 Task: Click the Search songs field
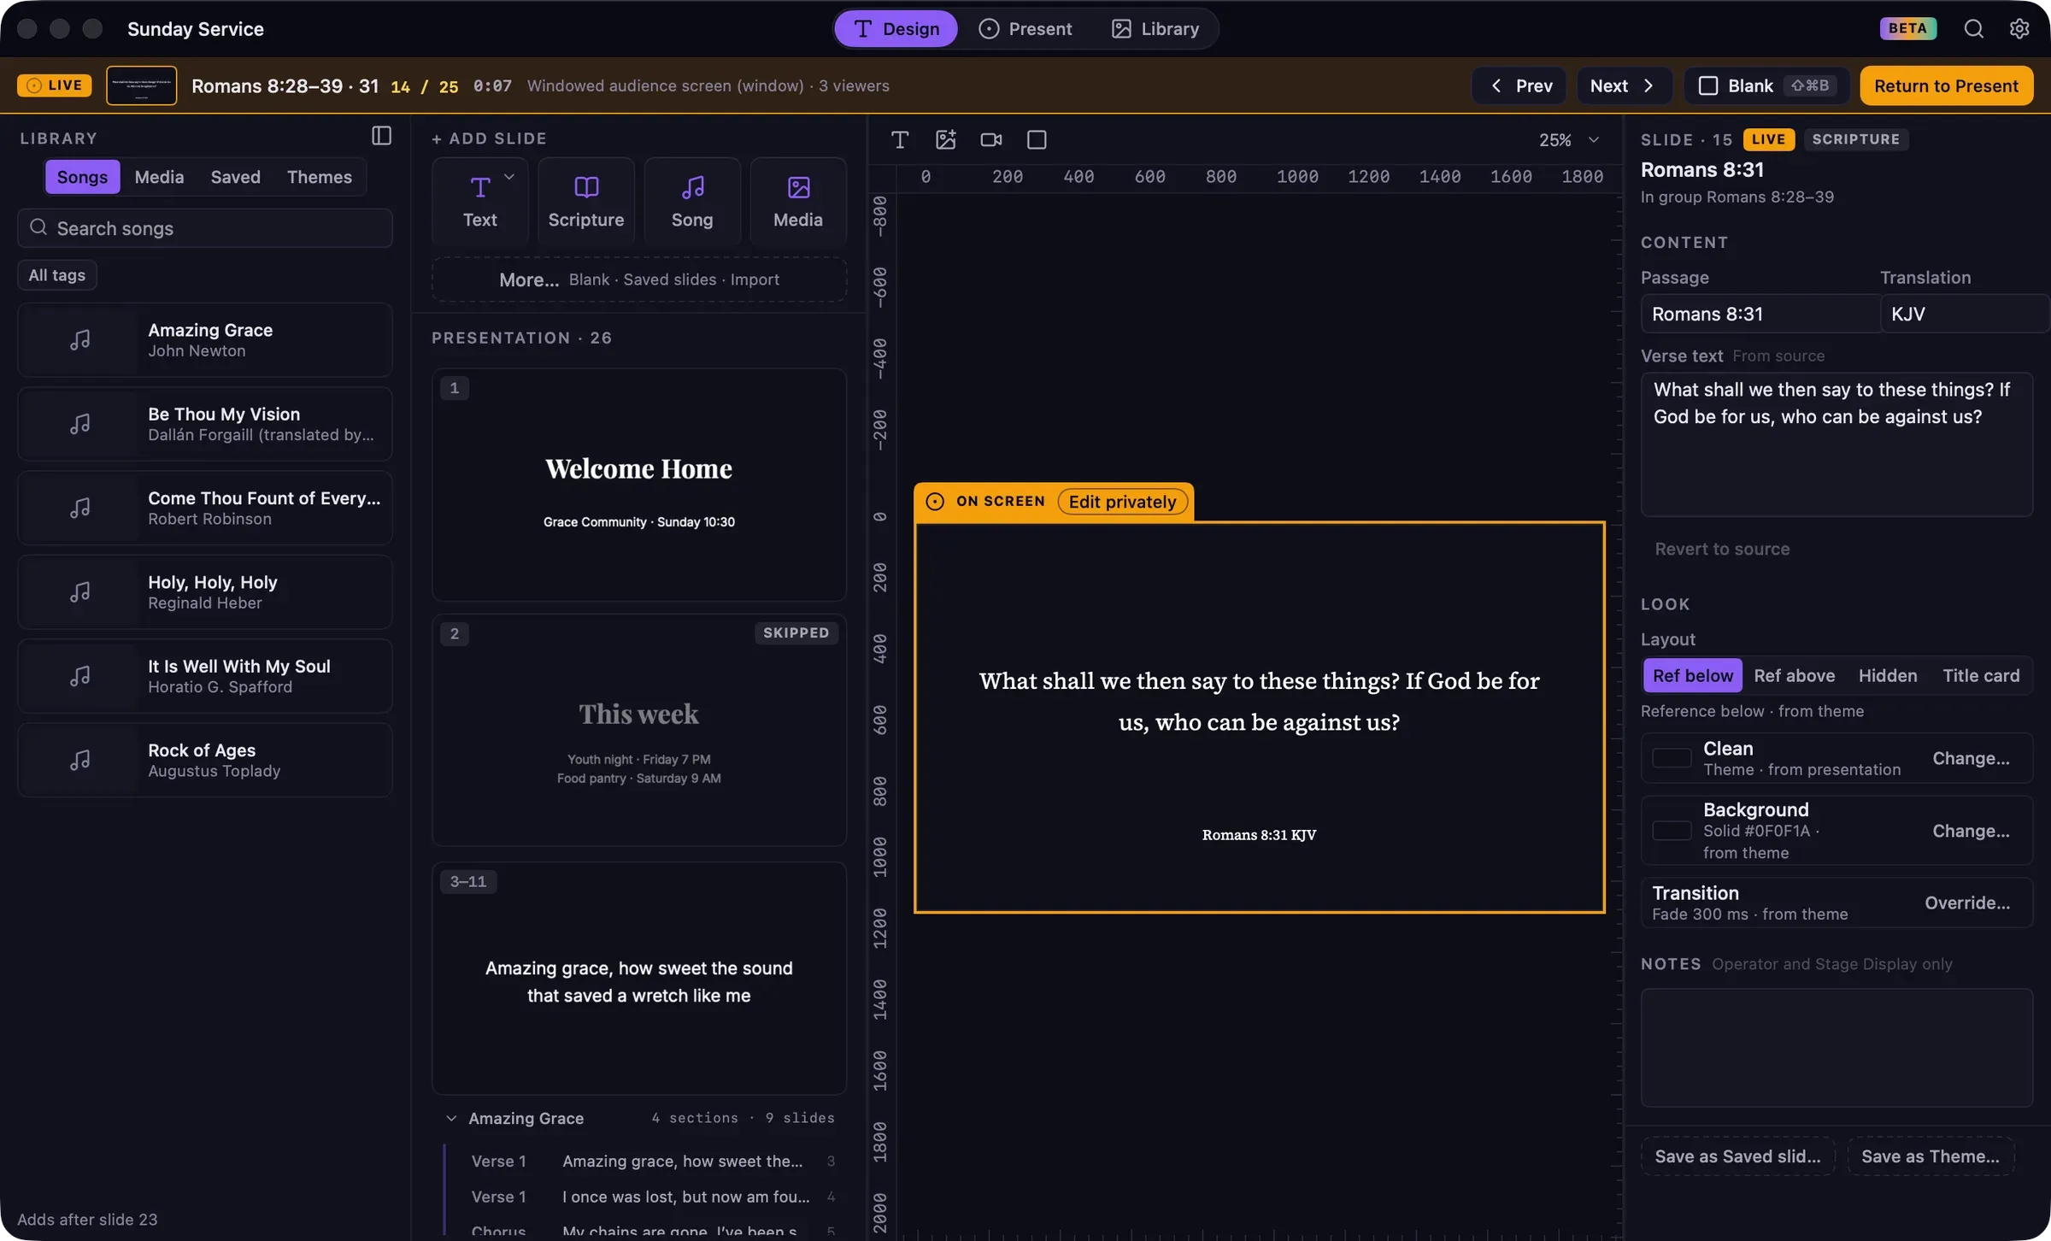(x=205, y=228)
